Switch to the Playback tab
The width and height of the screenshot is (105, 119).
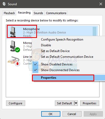coord(9,13)
